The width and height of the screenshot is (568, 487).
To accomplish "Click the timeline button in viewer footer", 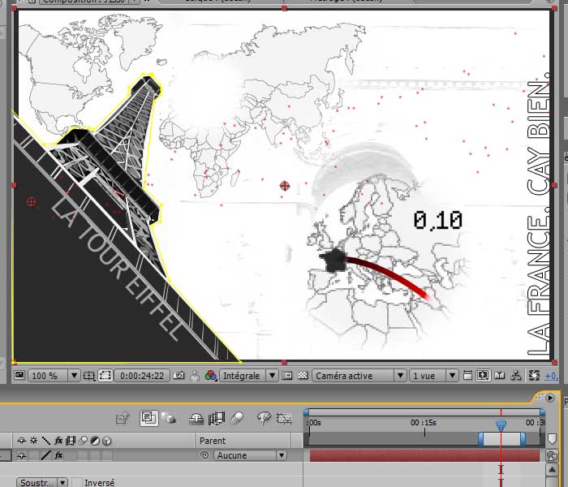I will click(x=500, y=376).
